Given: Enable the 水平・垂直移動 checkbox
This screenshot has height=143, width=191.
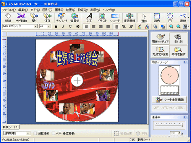Looking at the screenshot, I should click(x=53, y=133).
